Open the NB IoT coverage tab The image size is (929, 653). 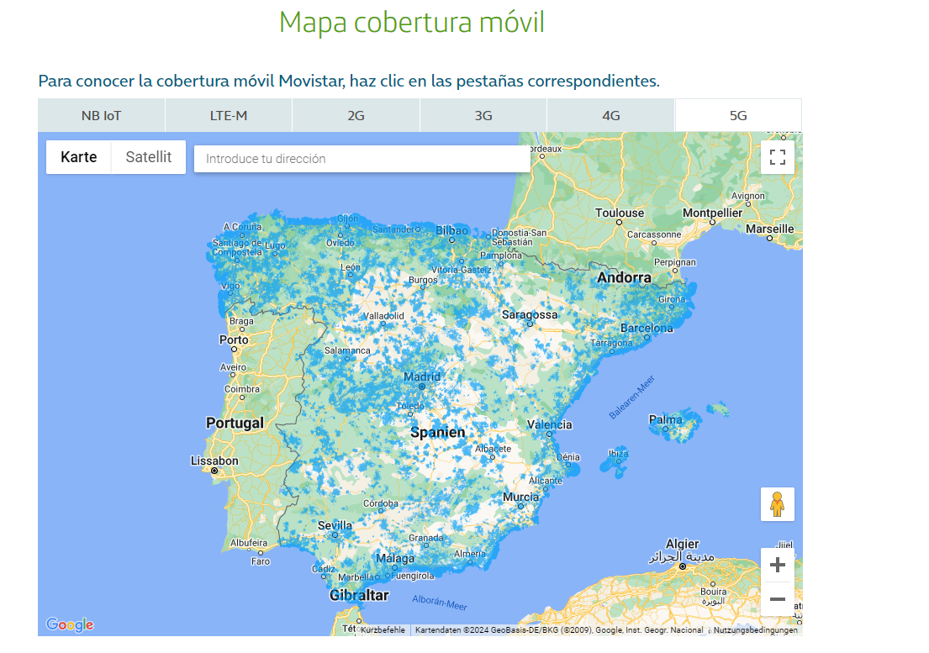click(x=102, y=115)
